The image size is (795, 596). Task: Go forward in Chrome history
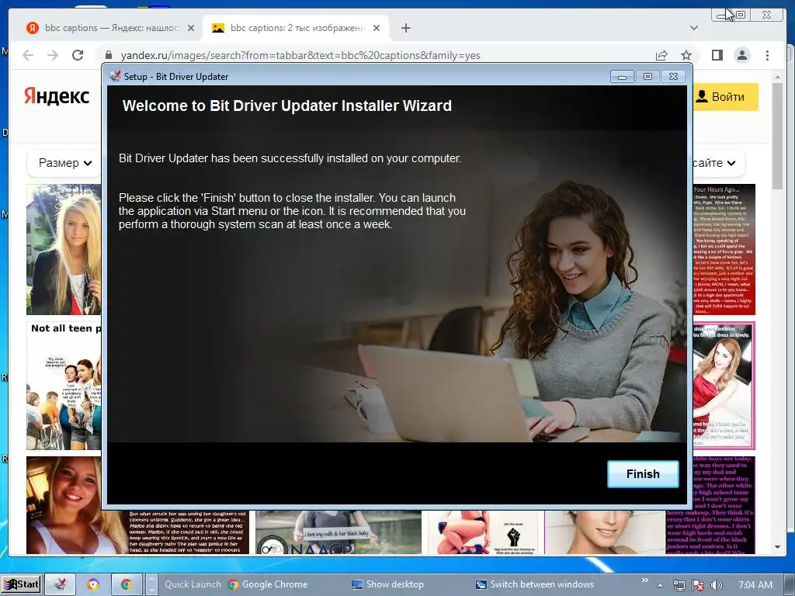point(53,55)
